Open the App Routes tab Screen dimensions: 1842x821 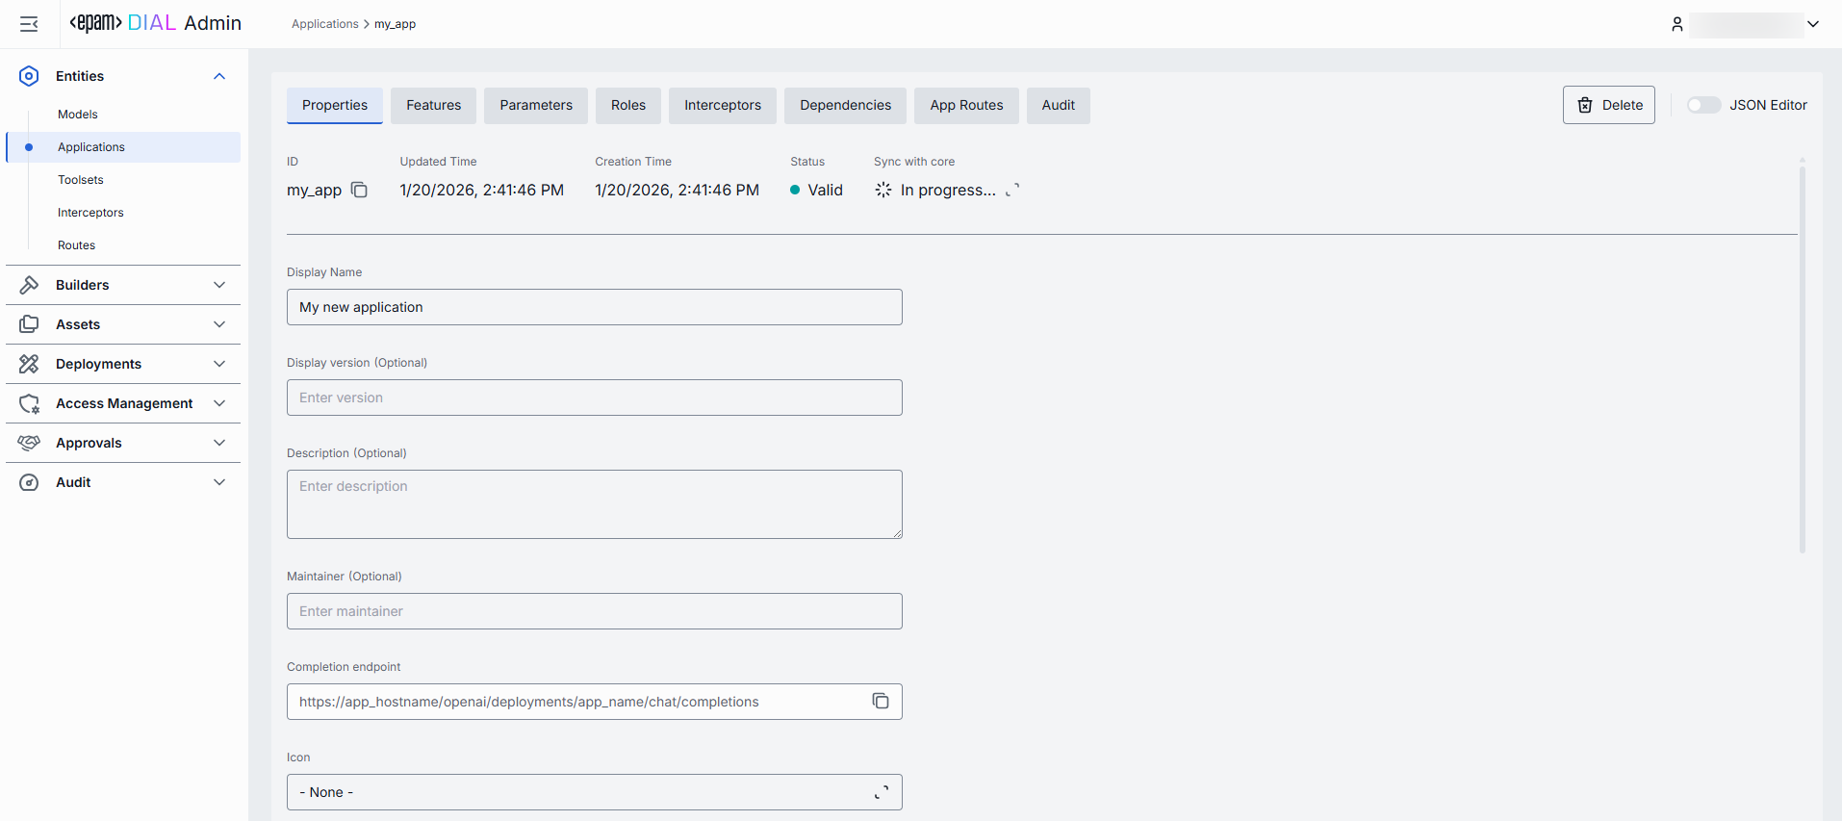pyautogui.click(x=965, y=105)
